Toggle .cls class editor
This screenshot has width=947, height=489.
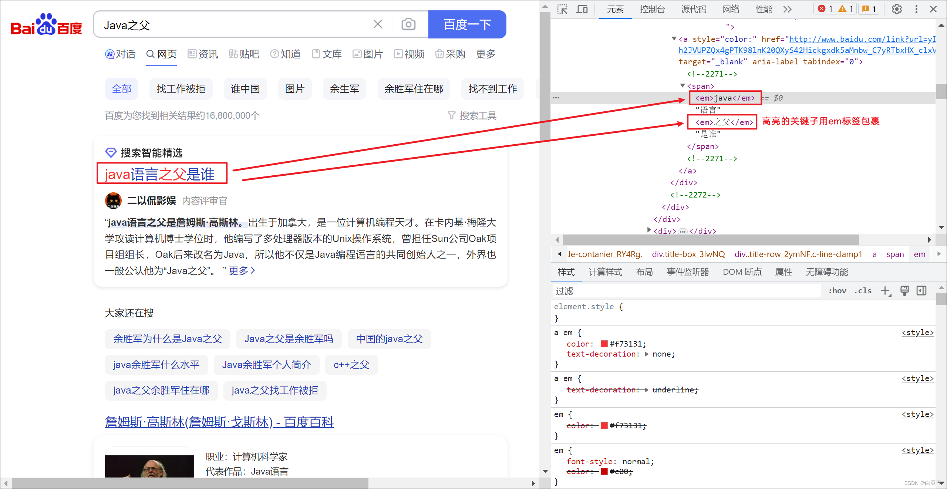[863, 291]
